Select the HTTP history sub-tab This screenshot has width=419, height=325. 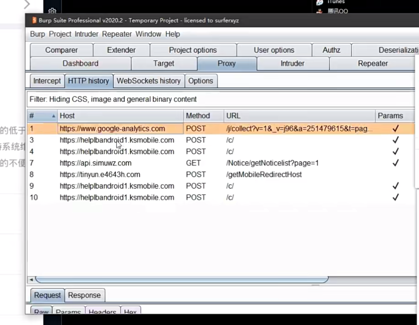pos(89,81)
